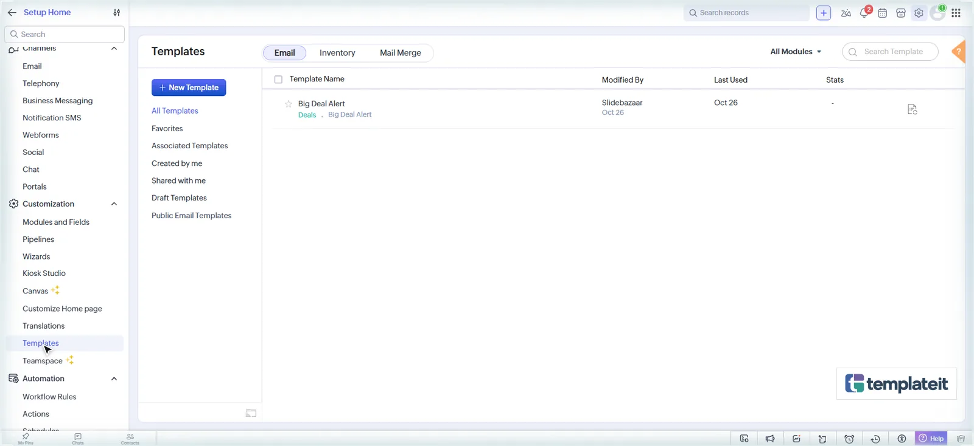Go back using Setup Home arrow
Screen dimensions: 974x446
tap(12, 12)
